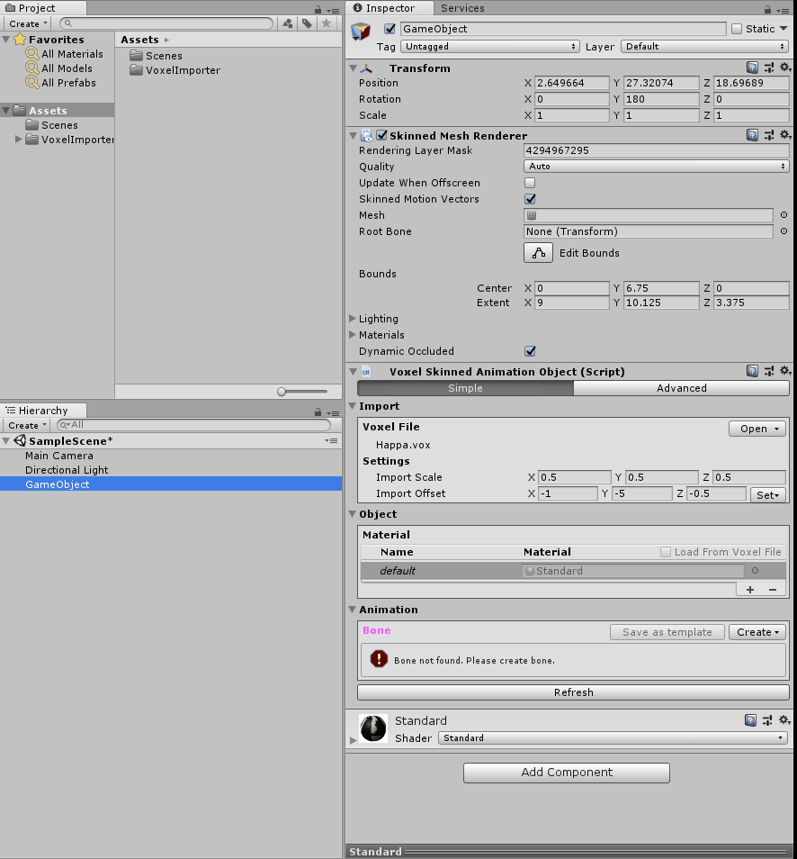Click the Position X input field

(x=571, y=83)
